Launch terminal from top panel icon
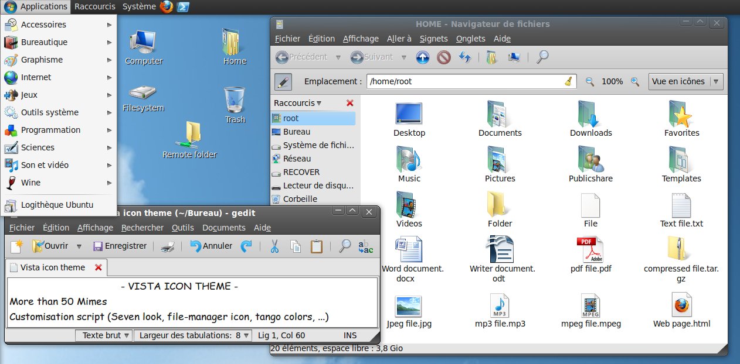The image size is (740, 364). pyautogui.click(x=183, y=7)
